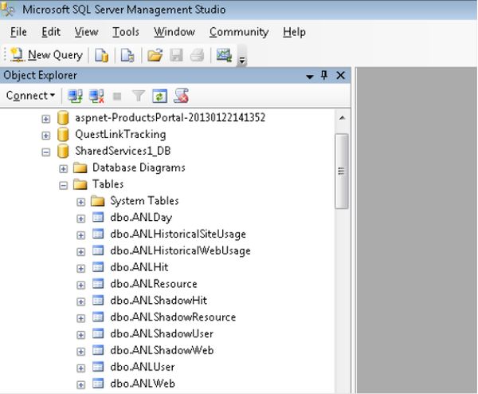Click the Disconnect server icon
The image size is (478, 394).
click(x=96, y=96)
